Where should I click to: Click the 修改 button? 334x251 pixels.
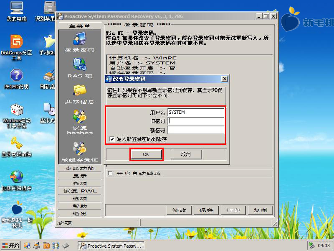tap(179, 210)
